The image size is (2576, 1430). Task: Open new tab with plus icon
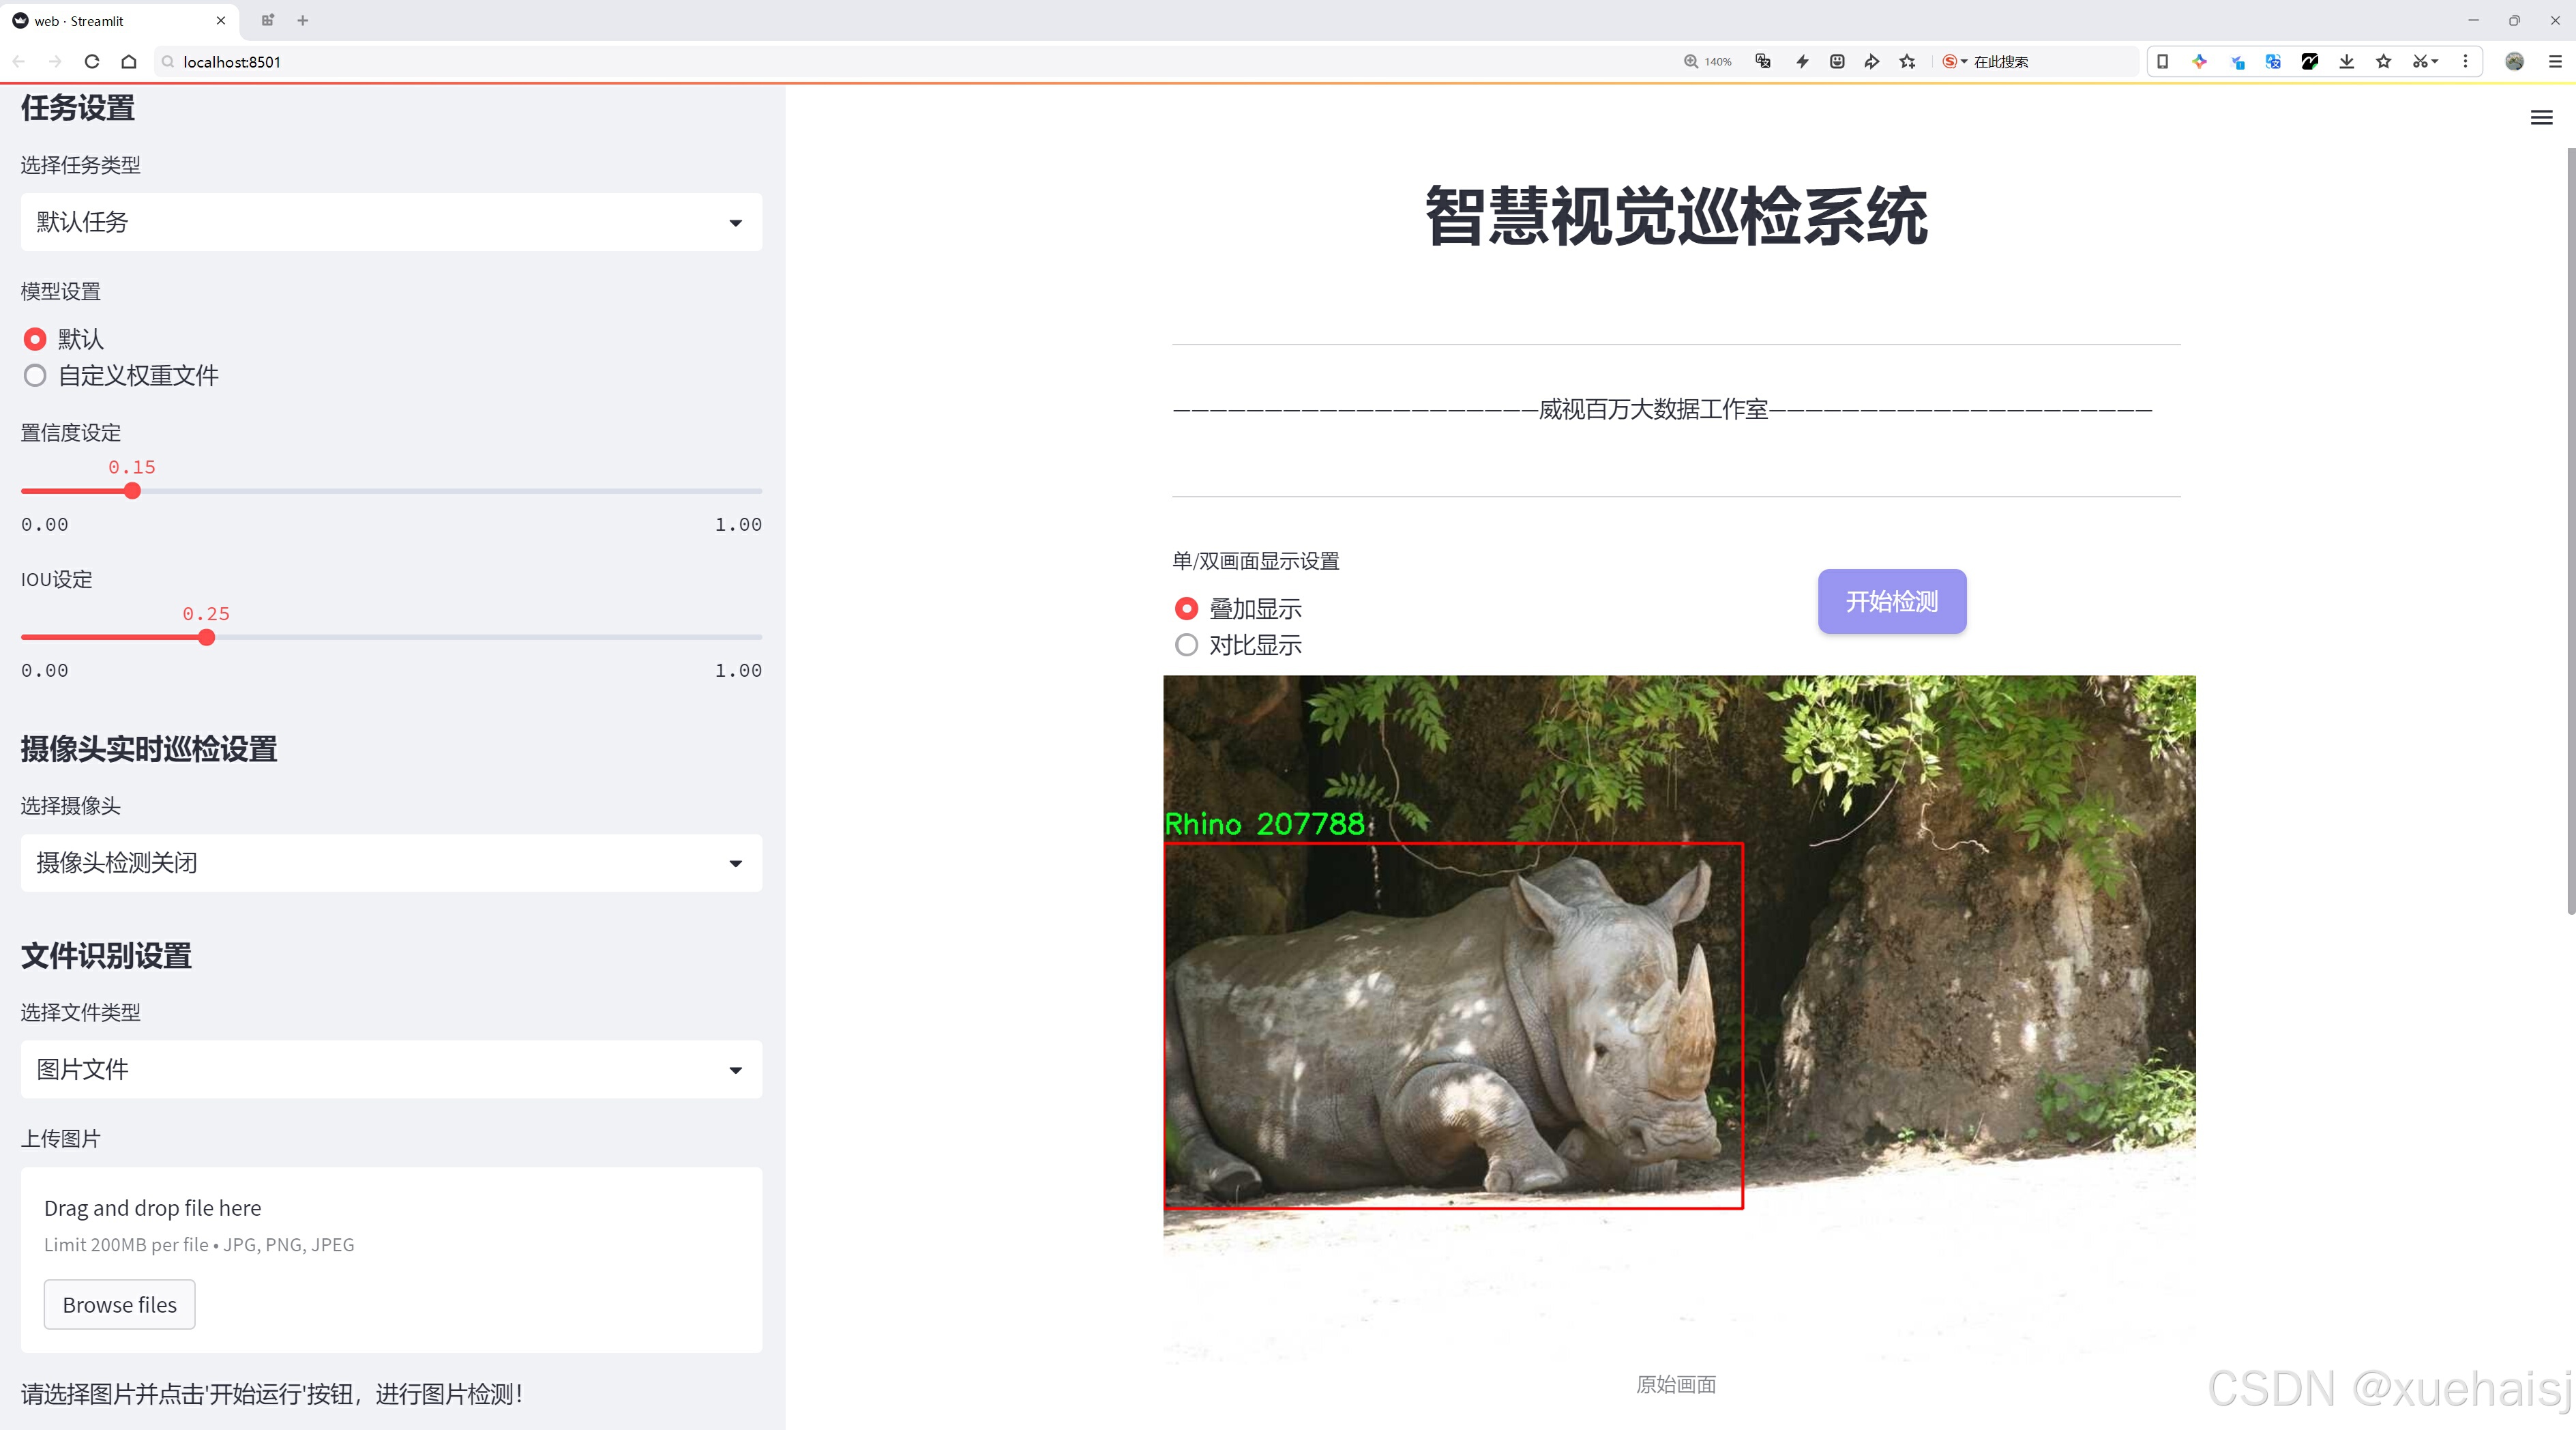pos(303,20)
